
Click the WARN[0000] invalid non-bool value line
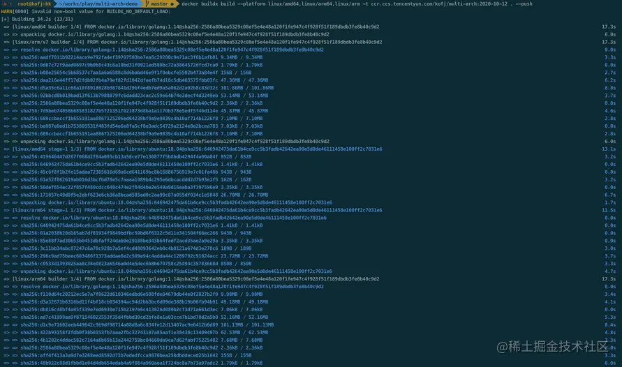click(86, 11)
